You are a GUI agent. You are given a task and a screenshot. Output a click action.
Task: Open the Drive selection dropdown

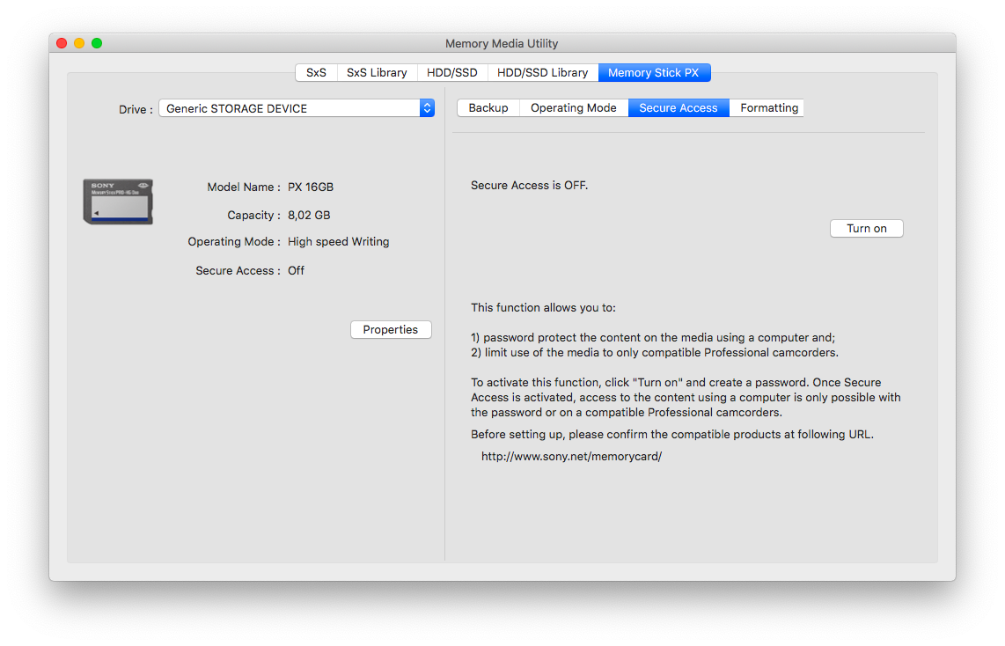(x=297, y=108)
